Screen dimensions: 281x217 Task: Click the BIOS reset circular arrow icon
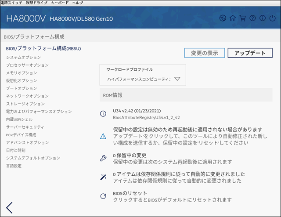104,196
